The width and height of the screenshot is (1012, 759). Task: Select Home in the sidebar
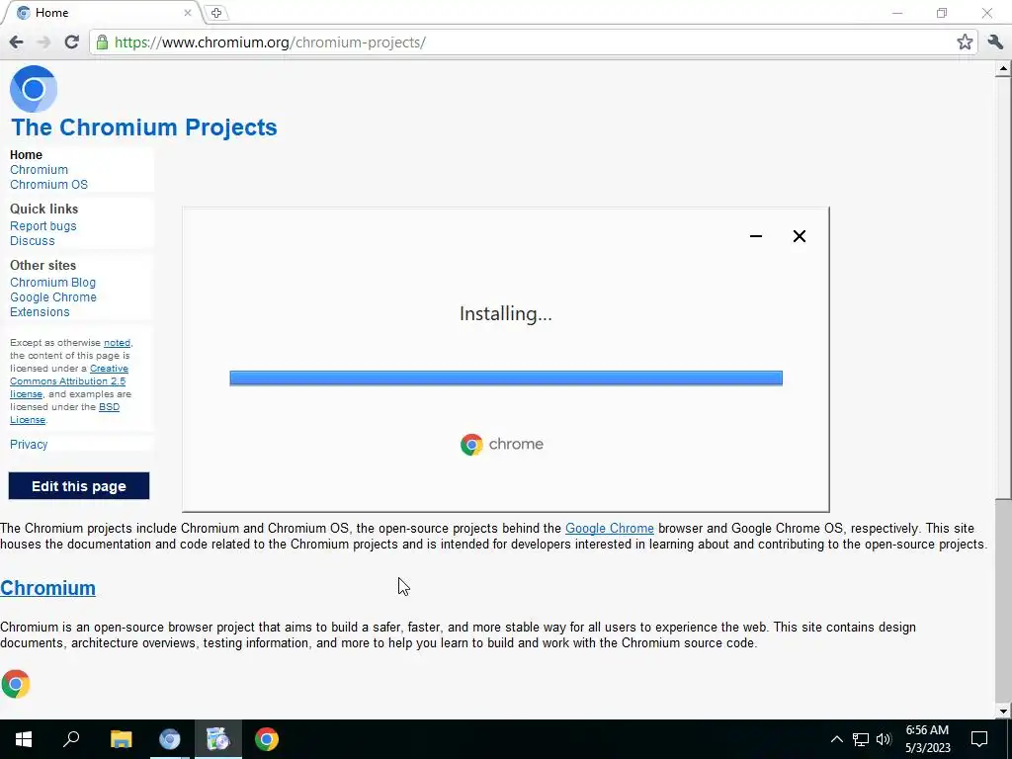pyautogui.click(x=26, y=155)
